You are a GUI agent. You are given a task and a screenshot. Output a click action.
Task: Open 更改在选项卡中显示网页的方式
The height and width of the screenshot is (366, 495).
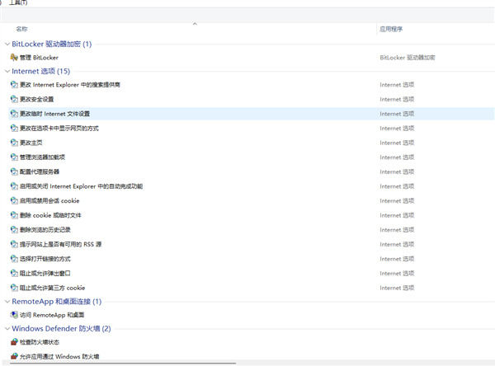[59, 128]
